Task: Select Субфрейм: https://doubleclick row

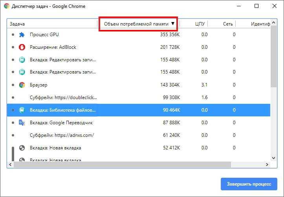Action: pyautogui.click(x=139, y=98)
